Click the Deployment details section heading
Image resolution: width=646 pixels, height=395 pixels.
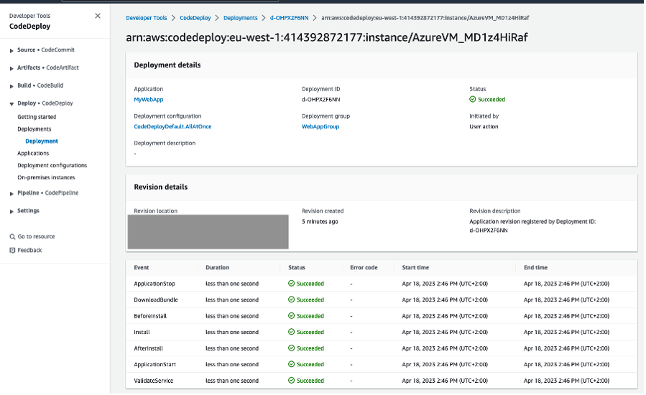point(167,65)
